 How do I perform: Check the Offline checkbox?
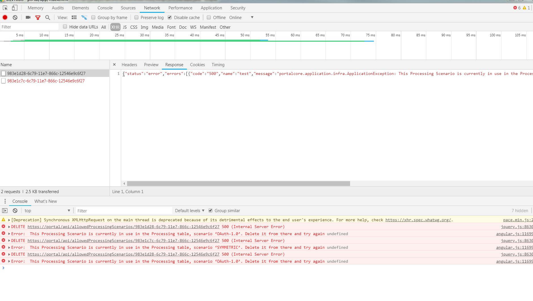209,17
